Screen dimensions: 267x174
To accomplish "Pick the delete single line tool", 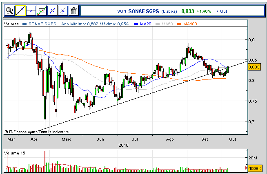I will (x=63, y=11).
